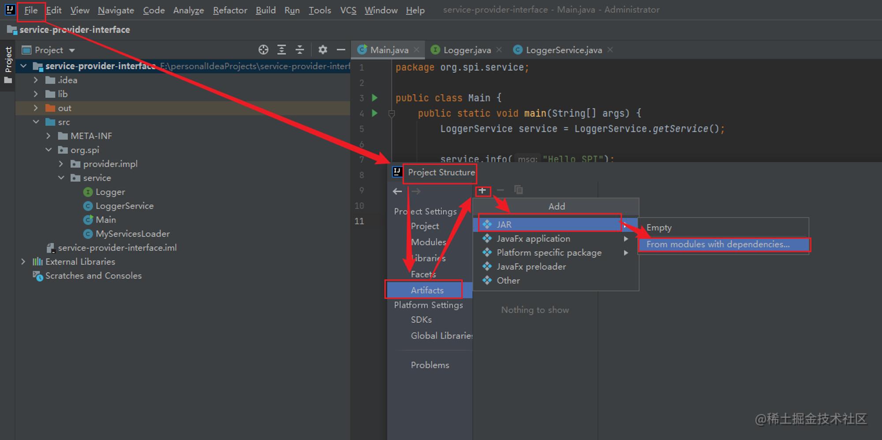The image size is (882, 440).
Task: Open Project panel settings gear
Action: 323,50
